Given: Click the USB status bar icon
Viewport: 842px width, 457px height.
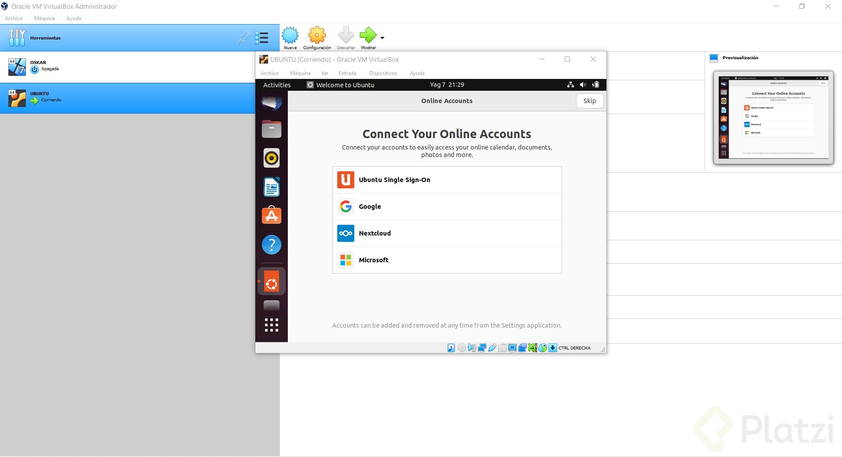Looking at the screenshot, I should click(492, 348).
